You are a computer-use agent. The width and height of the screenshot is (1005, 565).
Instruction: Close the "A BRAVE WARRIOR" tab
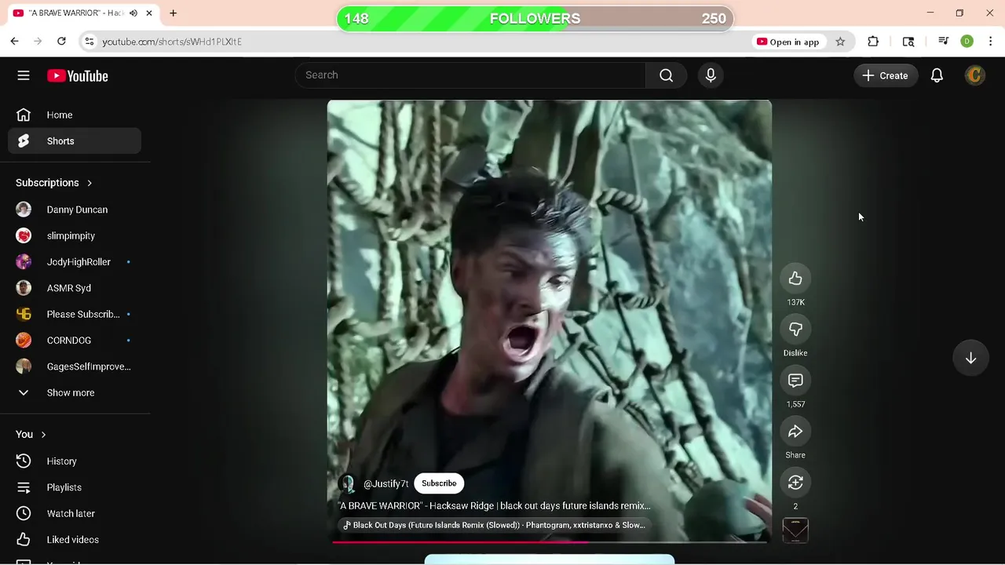tap(149, 13)
